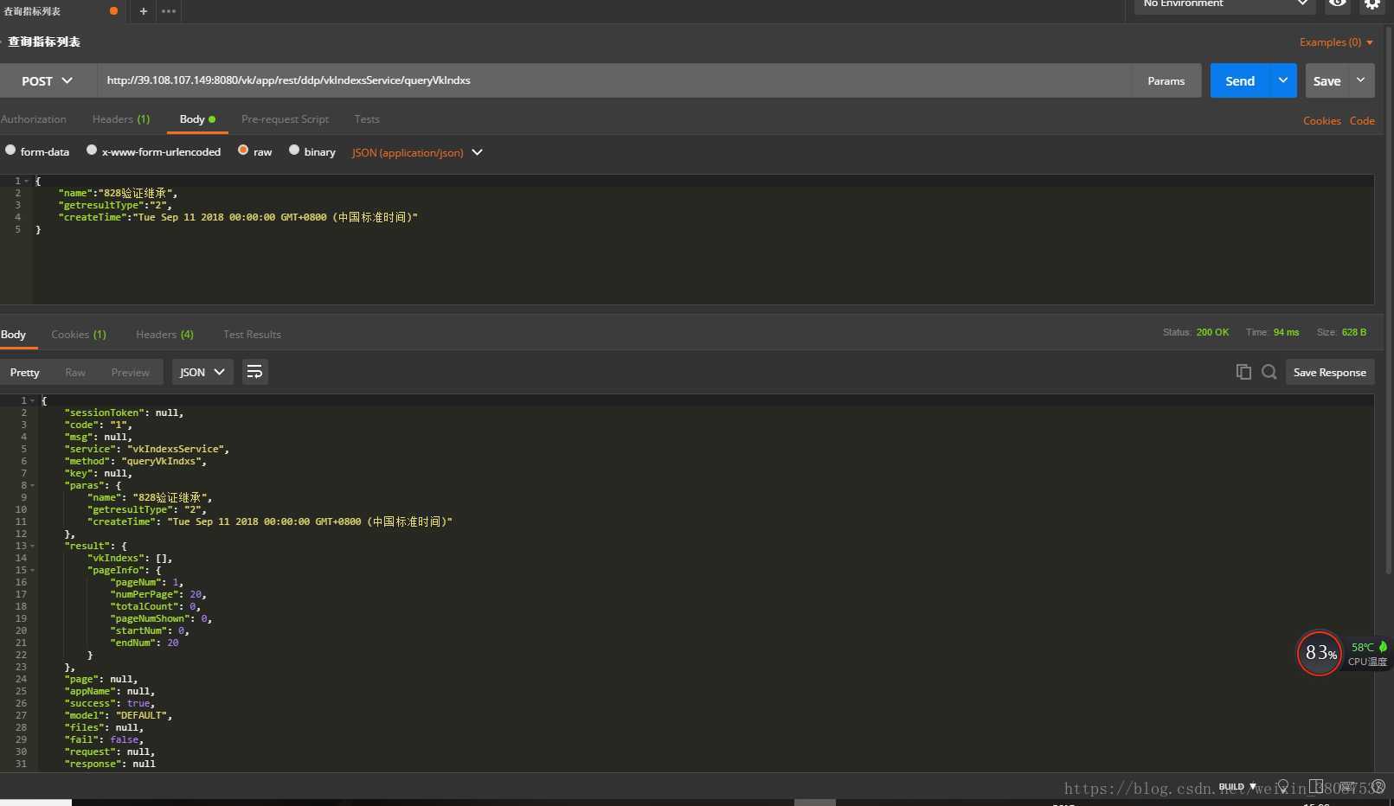Switch to the Authorization tab
This screenshot has width=1394, height=806.
pos(33,119)
